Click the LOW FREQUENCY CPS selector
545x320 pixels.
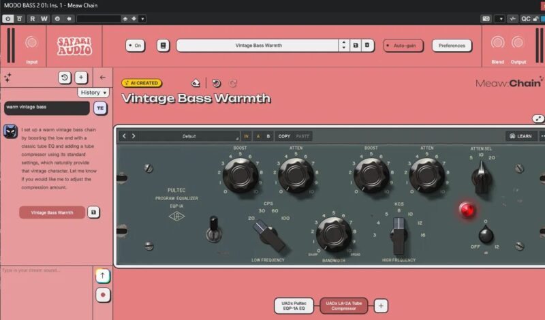point(268,234)
